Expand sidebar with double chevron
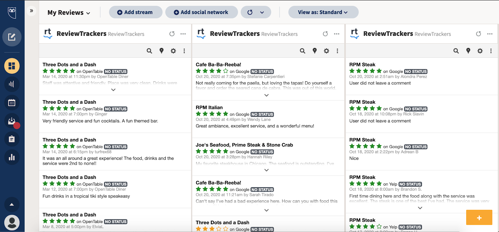The image size is (499, 232). [x=31, y=11]
